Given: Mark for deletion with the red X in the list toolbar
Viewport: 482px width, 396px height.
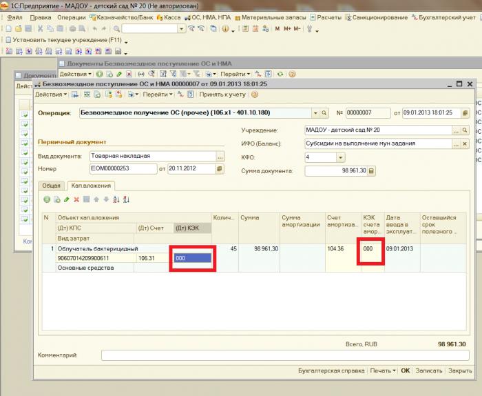Looking at the screenshot, I should [x=129, y=74].
